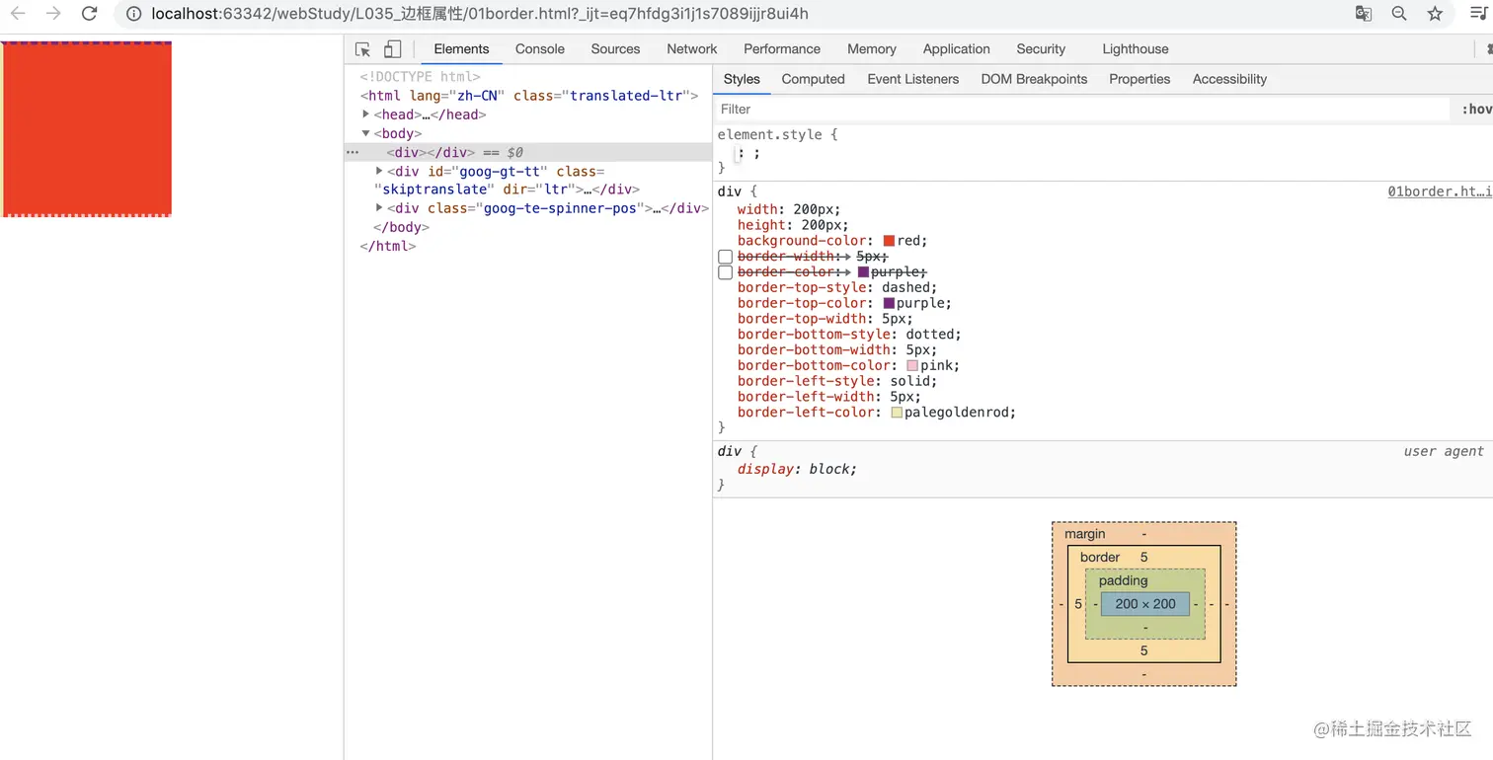Edit the border-top-style dashed value
This screenshot has height=760, width=1493.
click(905, 287)
